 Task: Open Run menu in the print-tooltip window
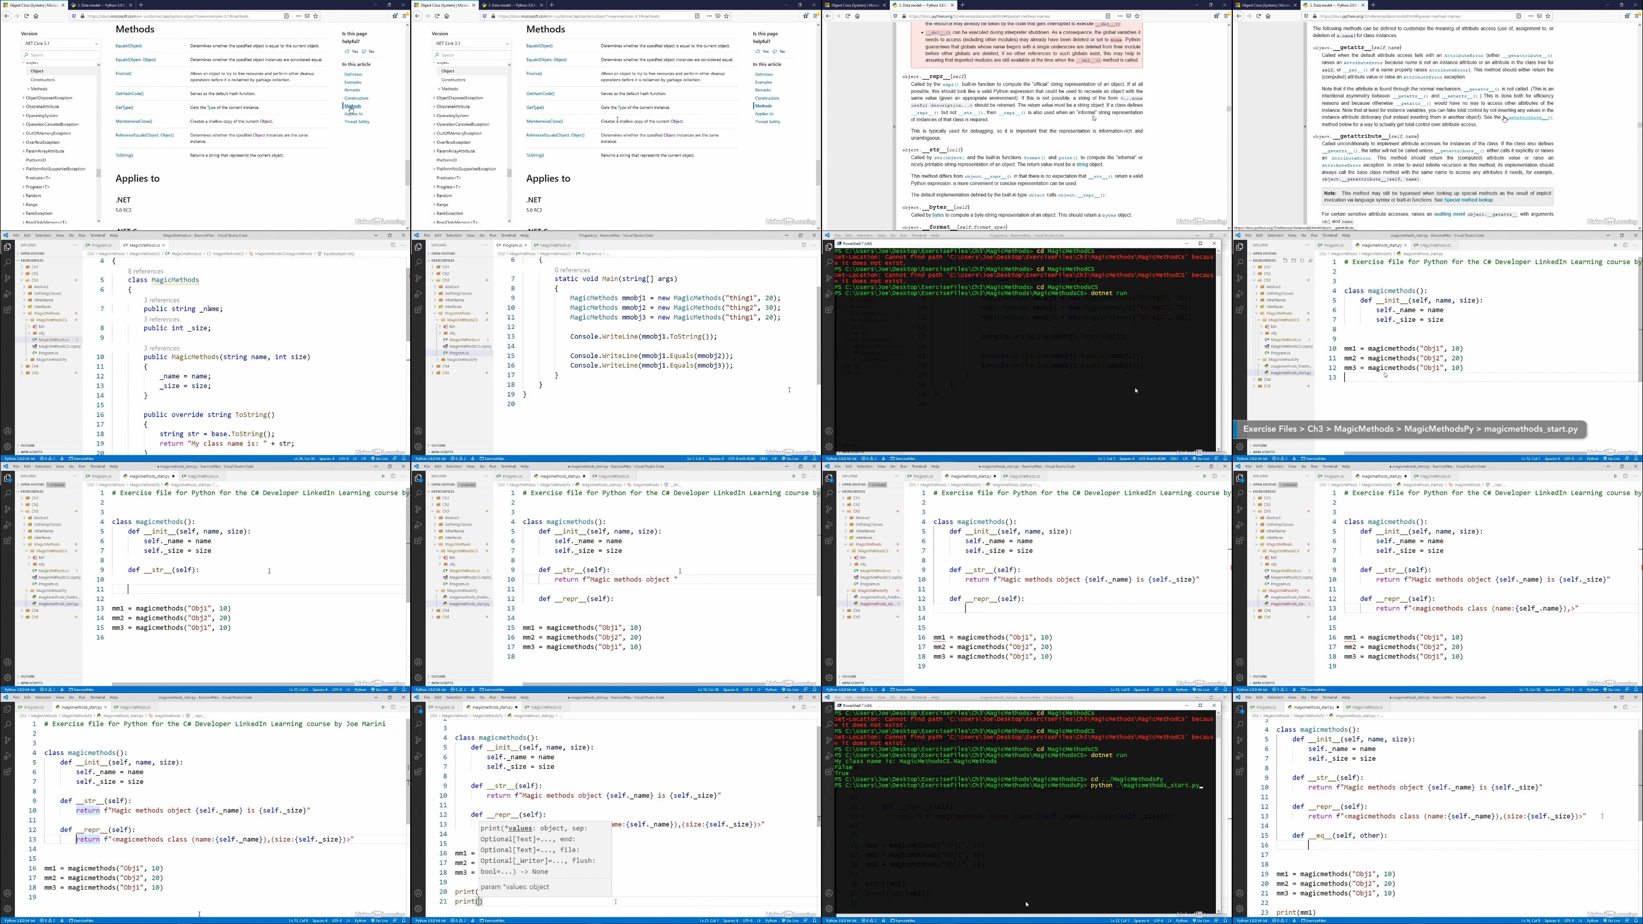point(492,697)
